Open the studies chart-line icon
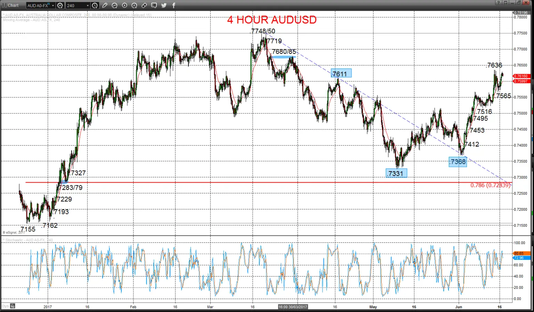Screen dimensions: 534x312 (x=114, y=6)
